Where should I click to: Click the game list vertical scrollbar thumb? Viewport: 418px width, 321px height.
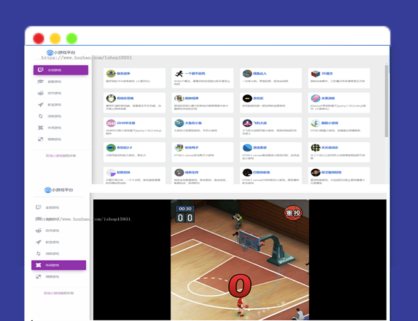point(386,101)
